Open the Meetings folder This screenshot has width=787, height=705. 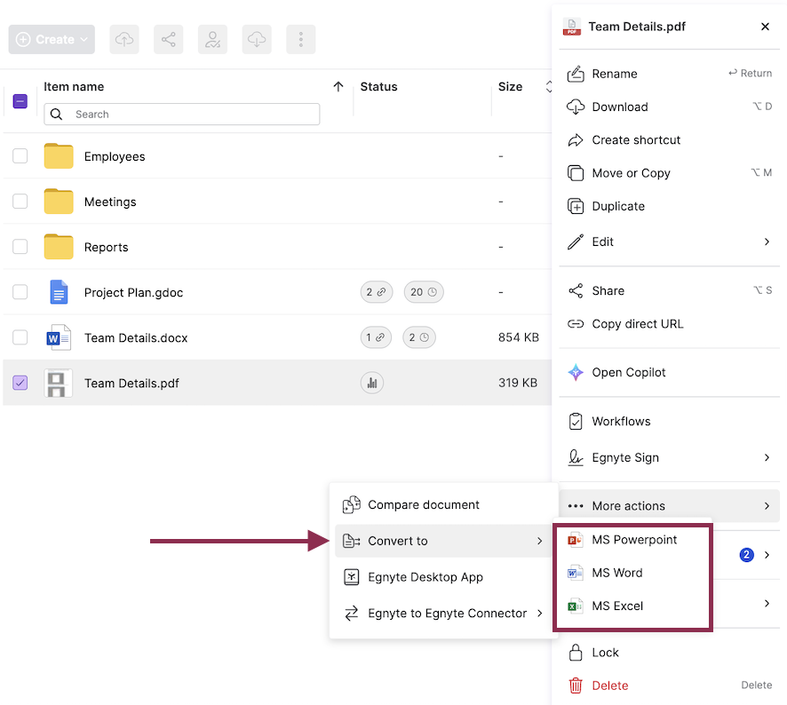[x=110, y=202]
